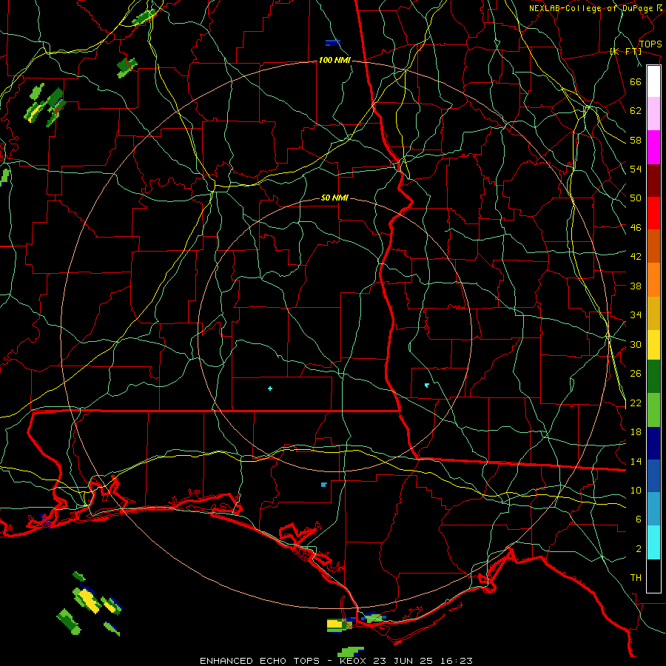This screenshot has width=666, height=666.
Task: Click the '30' legend value
Action: tap(636, 344)
